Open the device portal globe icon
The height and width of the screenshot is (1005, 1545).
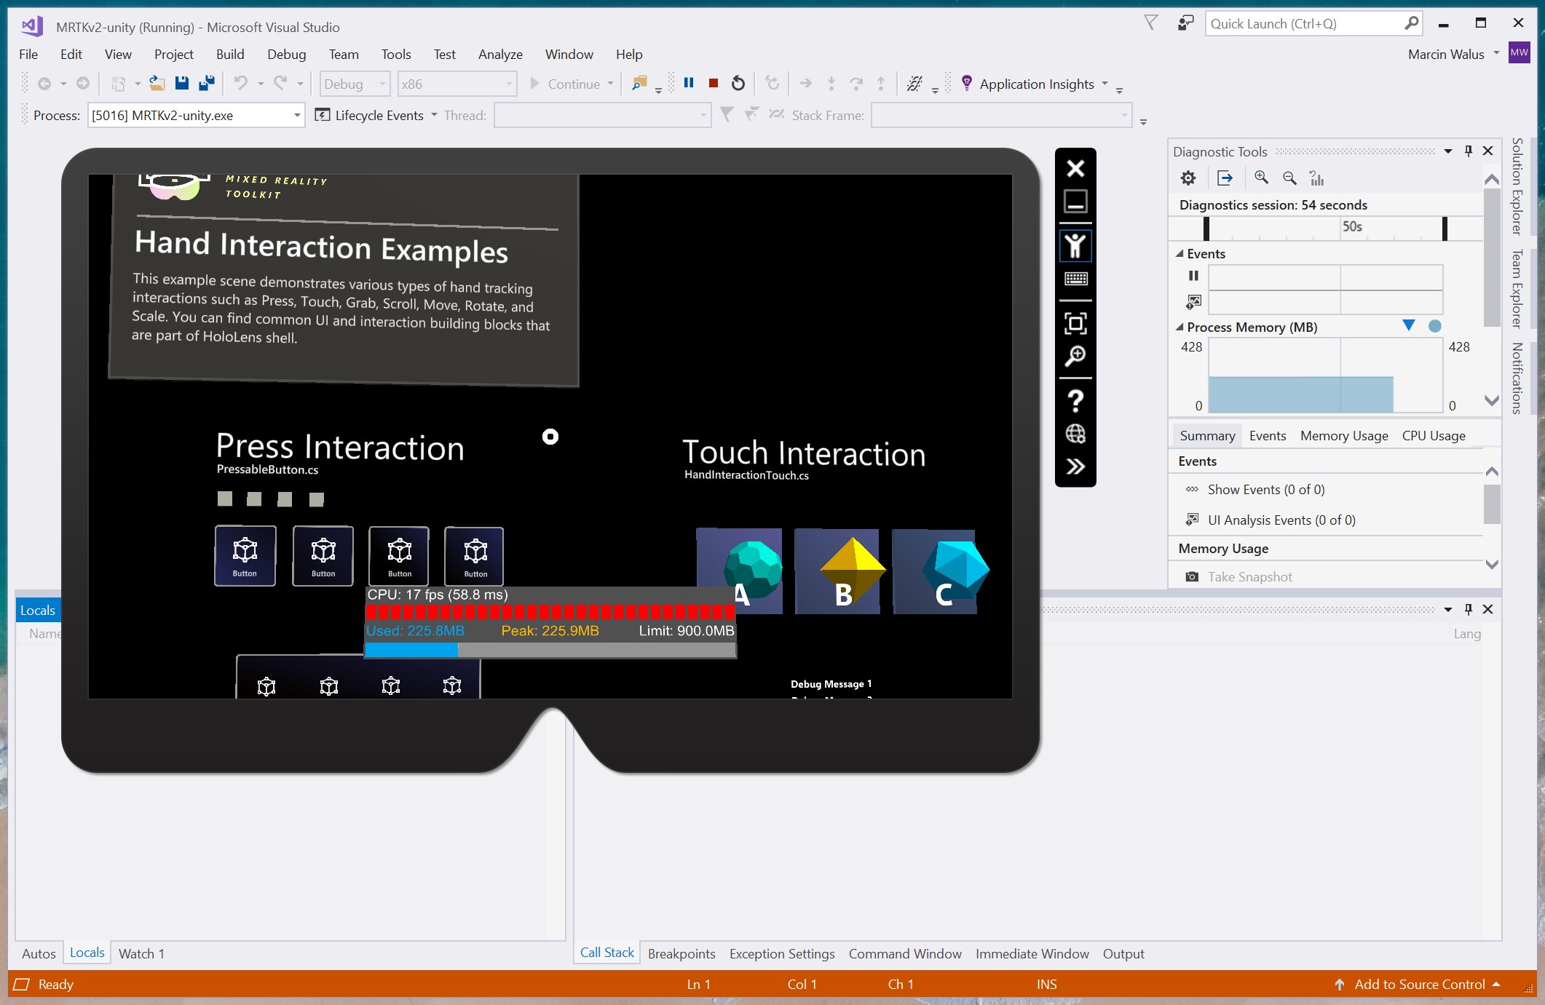point(1075,434)
